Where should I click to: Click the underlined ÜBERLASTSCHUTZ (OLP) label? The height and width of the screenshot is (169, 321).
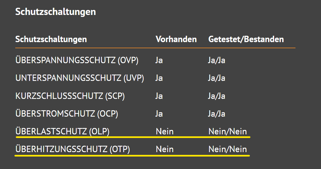point(62,131)
